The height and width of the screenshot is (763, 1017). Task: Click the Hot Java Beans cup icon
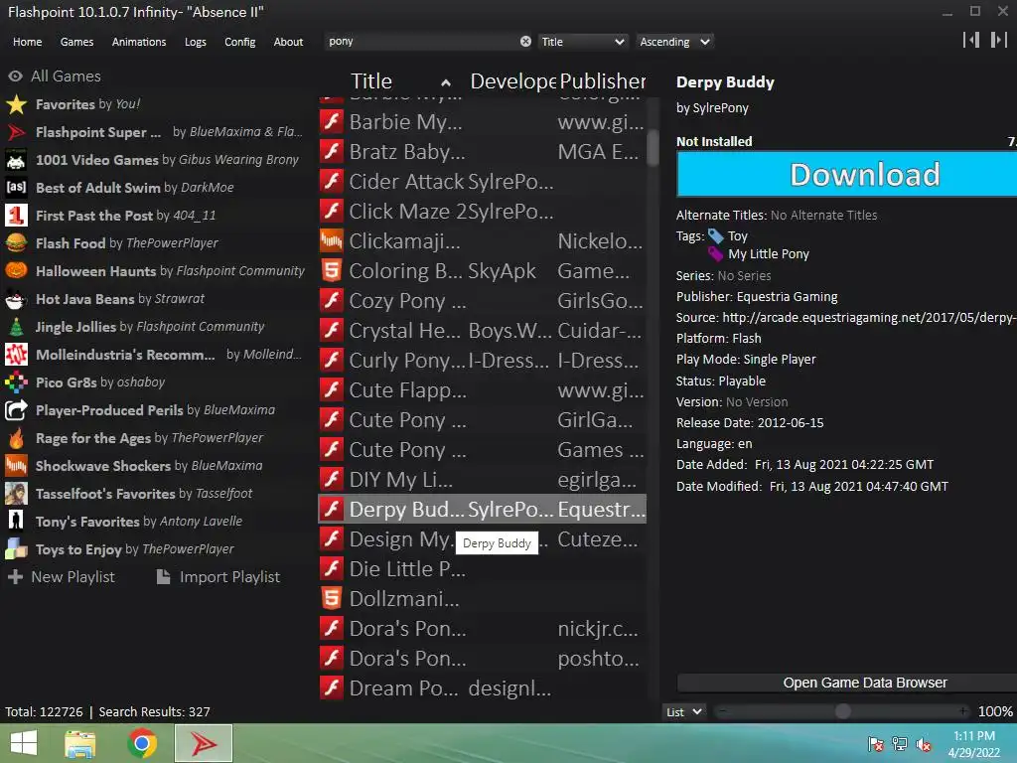pos(16,299)
